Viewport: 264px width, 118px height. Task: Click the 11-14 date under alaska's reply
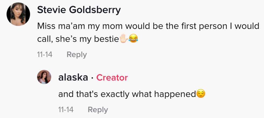(66, 110)
